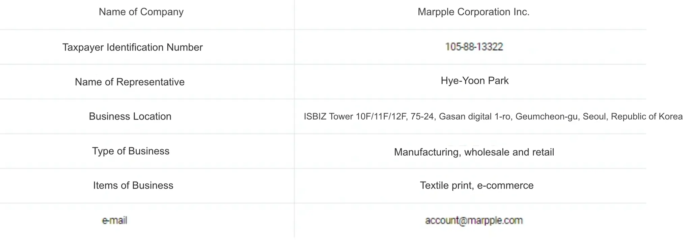This screenshot has width=691, height=240.
Task: Click 'Republic of Korea' in the address
Action: click(646, 117)
